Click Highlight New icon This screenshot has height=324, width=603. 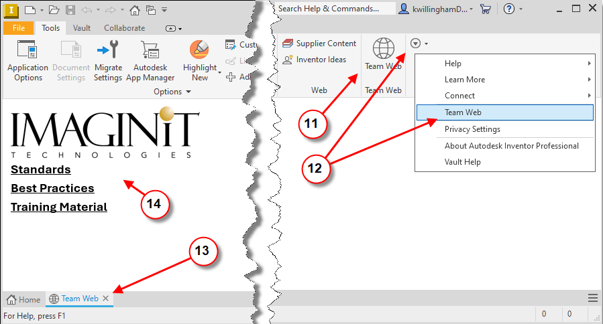pyautogui.click(x=200, y=50)
